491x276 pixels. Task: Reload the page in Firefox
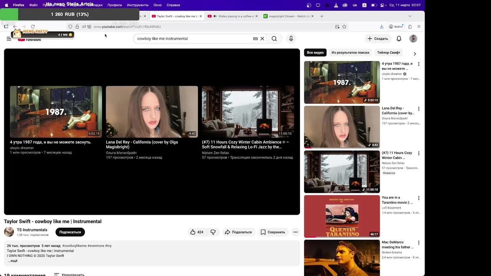coord(33,26)
